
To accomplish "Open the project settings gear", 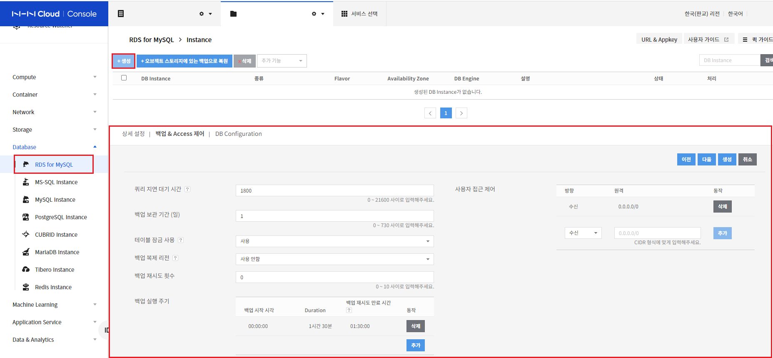I will coord(314,14).
